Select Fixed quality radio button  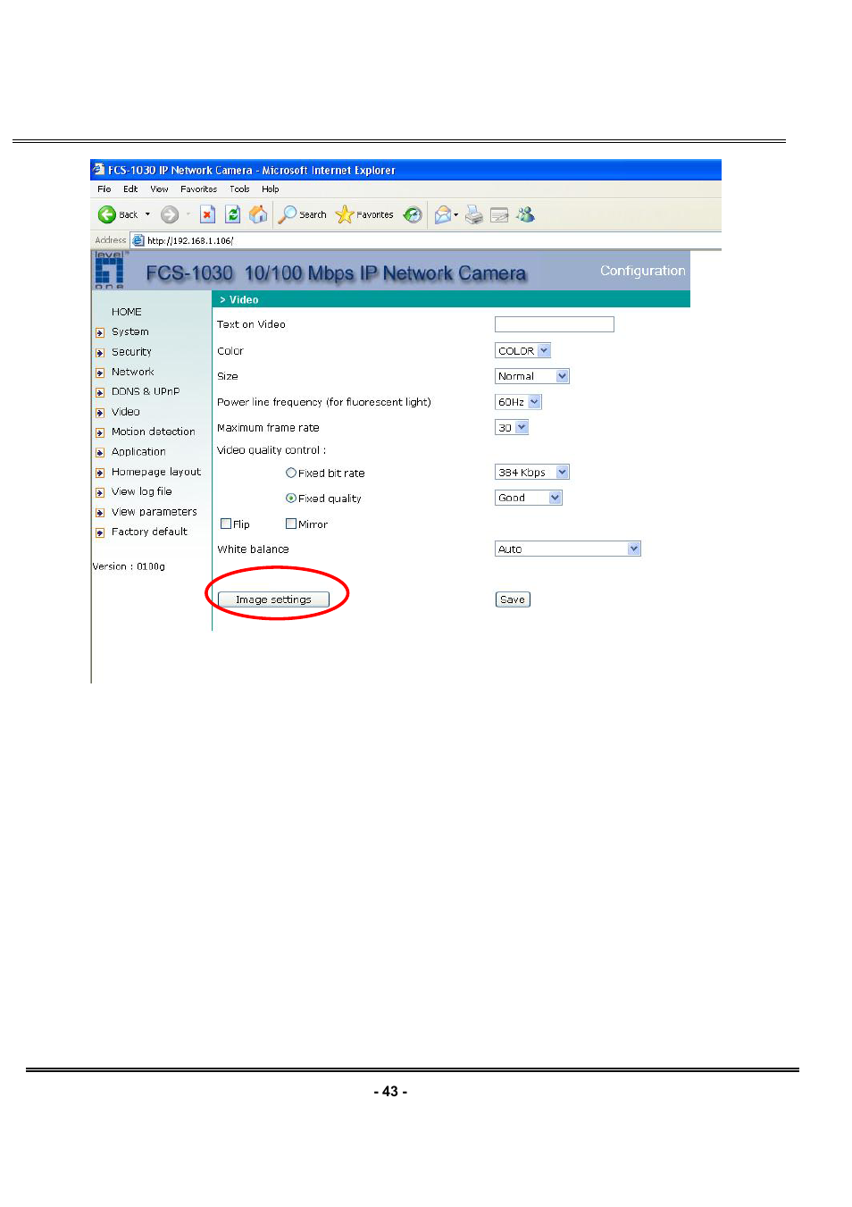[291, 498]
